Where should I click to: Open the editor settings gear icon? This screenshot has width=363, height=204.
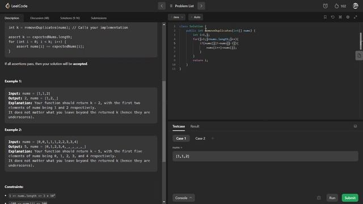click(348, 17)
